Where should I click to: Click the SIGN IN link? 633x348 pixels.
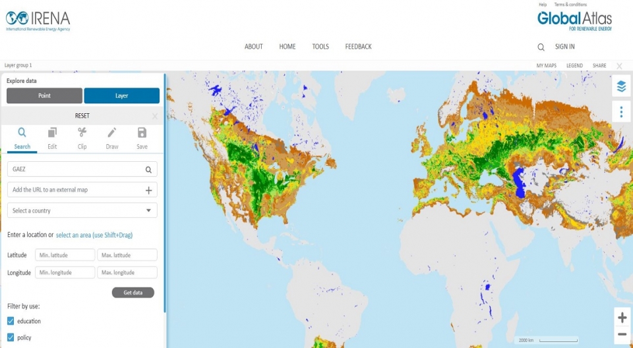[x=564, y=47]
